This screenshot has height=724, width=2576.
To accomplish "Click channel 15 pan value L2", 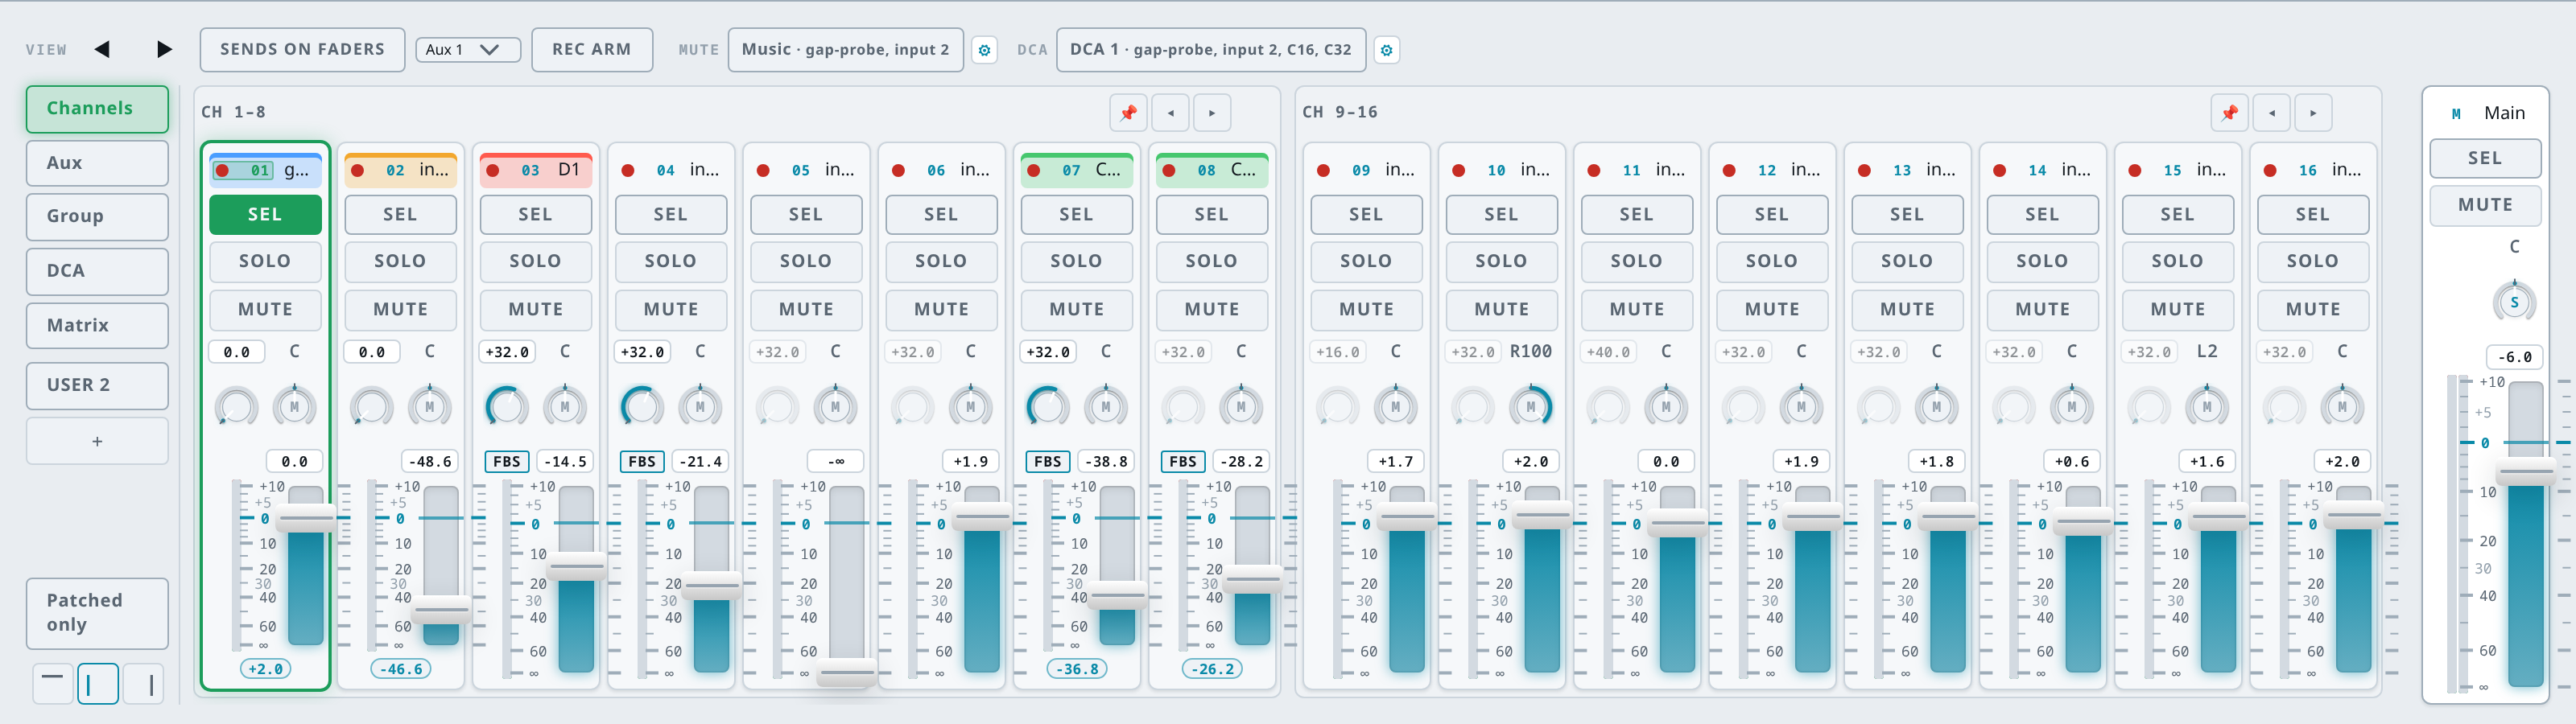I will tap(2207, 352).
